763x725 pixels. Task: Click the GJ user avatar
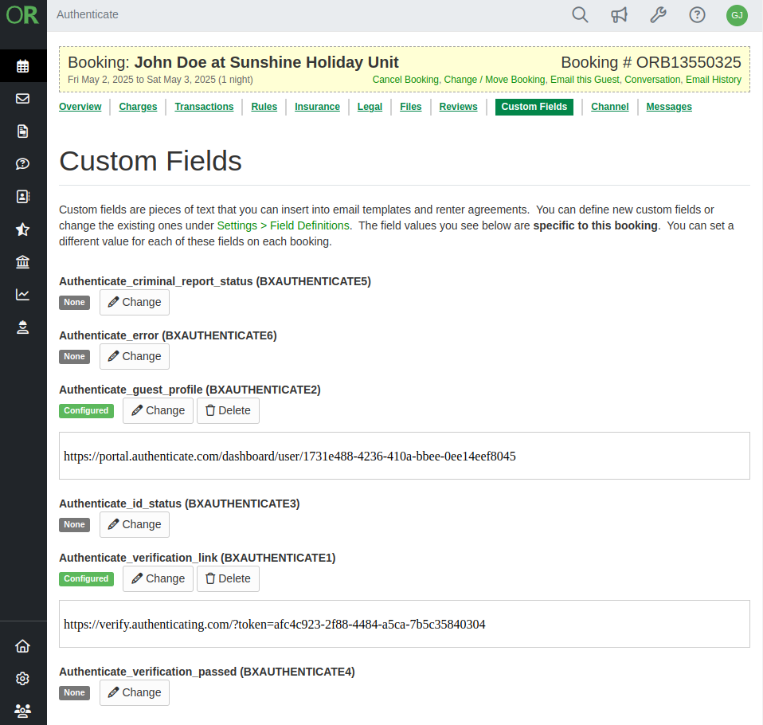(x=737, y=15)
